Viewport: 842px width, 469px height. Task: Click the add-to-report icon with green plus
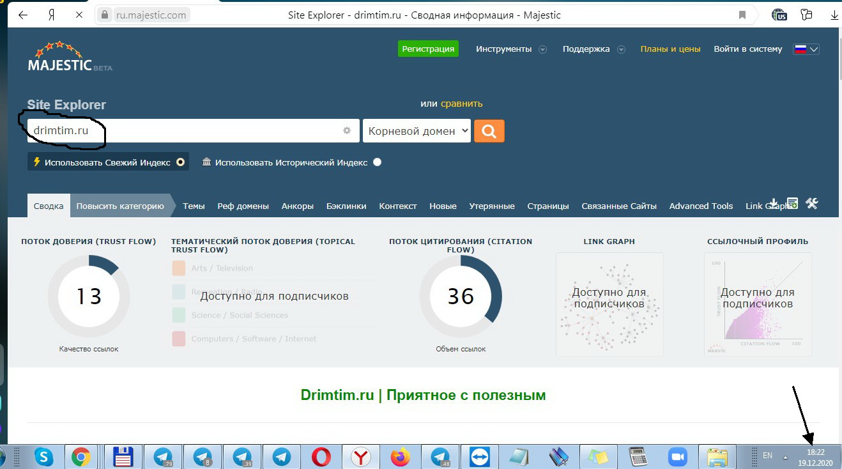point(792,203)
